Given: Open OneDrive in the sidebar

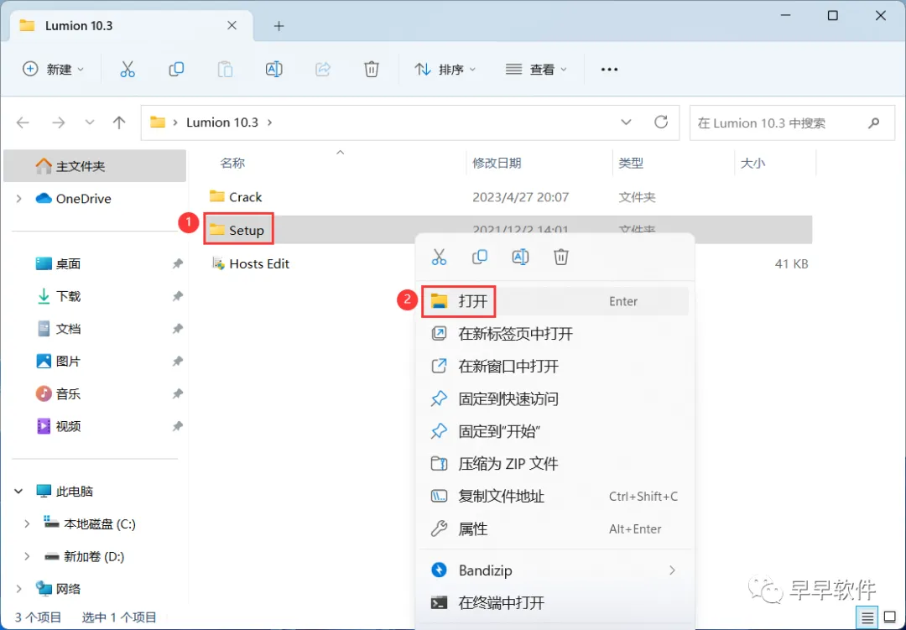Looking at the screenshot, I should 83,199.
